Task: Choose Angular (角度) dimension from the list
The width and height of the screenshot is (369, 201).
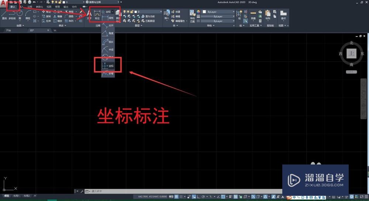Action: click(x=108, y=34)
